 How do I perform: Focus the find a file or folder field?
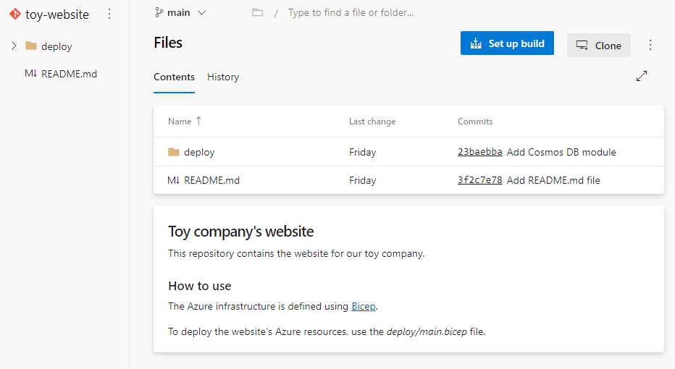351,13
